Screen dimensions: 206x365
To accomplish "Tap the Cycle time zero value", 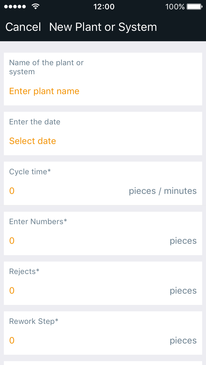I will [x=12, y=191].
